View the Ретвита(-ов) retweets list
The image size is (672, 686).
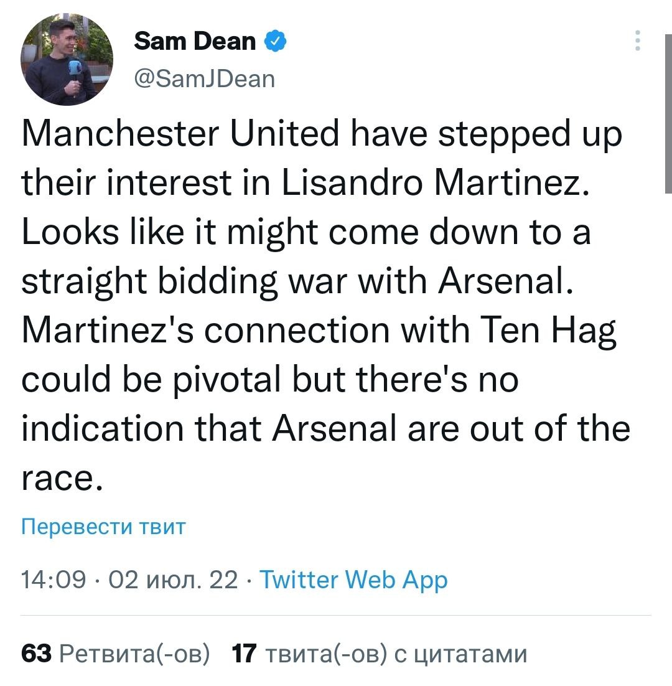tap(133, 654)
